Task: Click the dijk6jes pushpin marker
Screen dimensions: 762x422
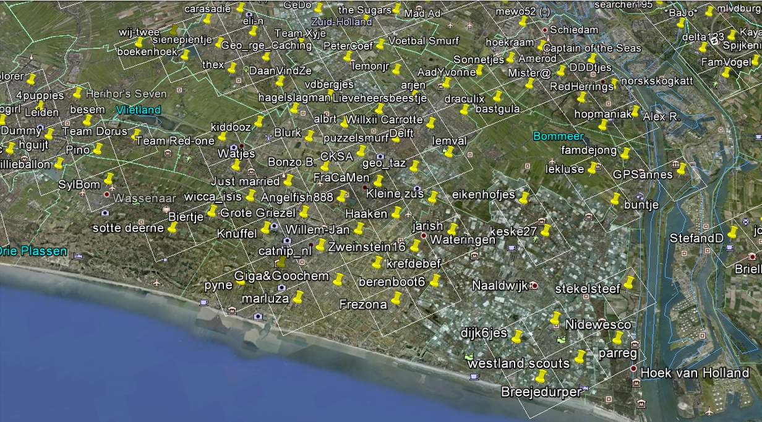Action: point(517,337)
